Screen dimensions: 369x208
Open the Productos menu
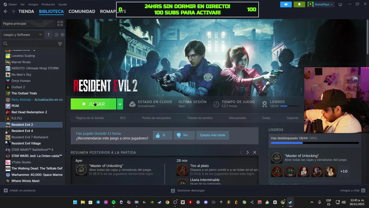[x=48, y=4]
